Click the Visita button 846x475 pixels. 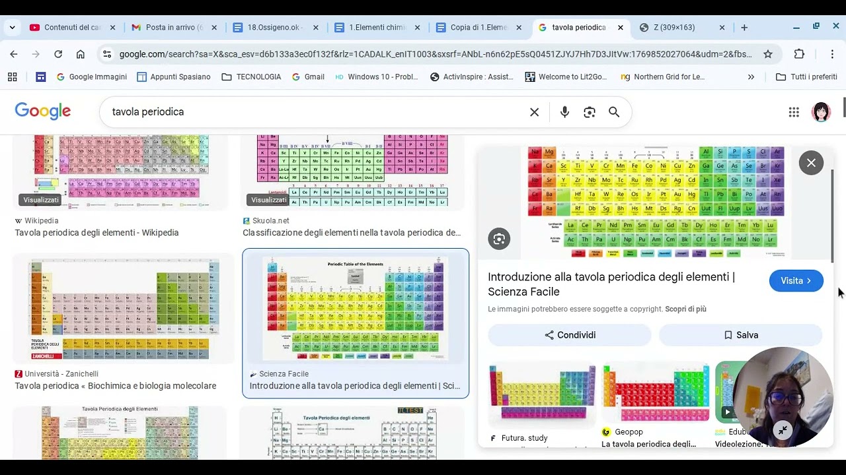pos(796,280)
